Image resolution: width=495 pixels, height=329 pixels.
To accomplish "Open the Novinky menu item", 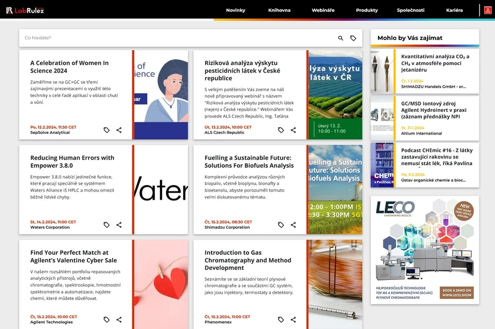I will 236,10.
